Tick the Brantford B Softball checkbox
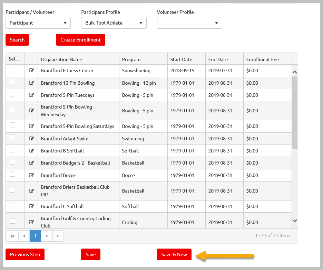The image size is (323, 270). point(12,150)
